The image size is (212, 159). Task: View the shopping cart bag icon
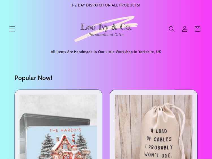(197, 29)
